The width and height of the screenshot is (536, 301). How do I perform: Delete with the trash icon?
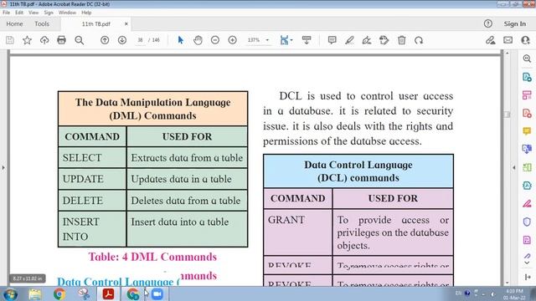click(x=402, y=40)
